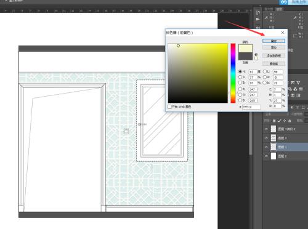
Task: Click the lock image pixels brush icon
Action: pos(280,121)
